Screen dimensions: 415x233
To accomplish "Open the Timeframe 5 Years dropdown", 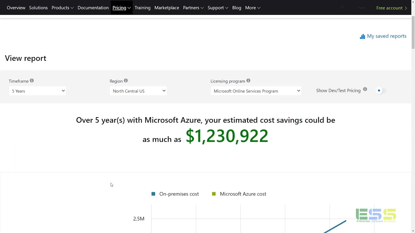I will [x=38, y=91].
